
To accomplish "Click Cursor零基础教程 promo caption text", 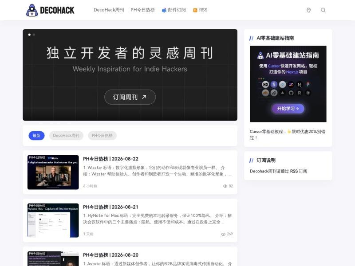I will pyautogui.click(x=288, y=135).
